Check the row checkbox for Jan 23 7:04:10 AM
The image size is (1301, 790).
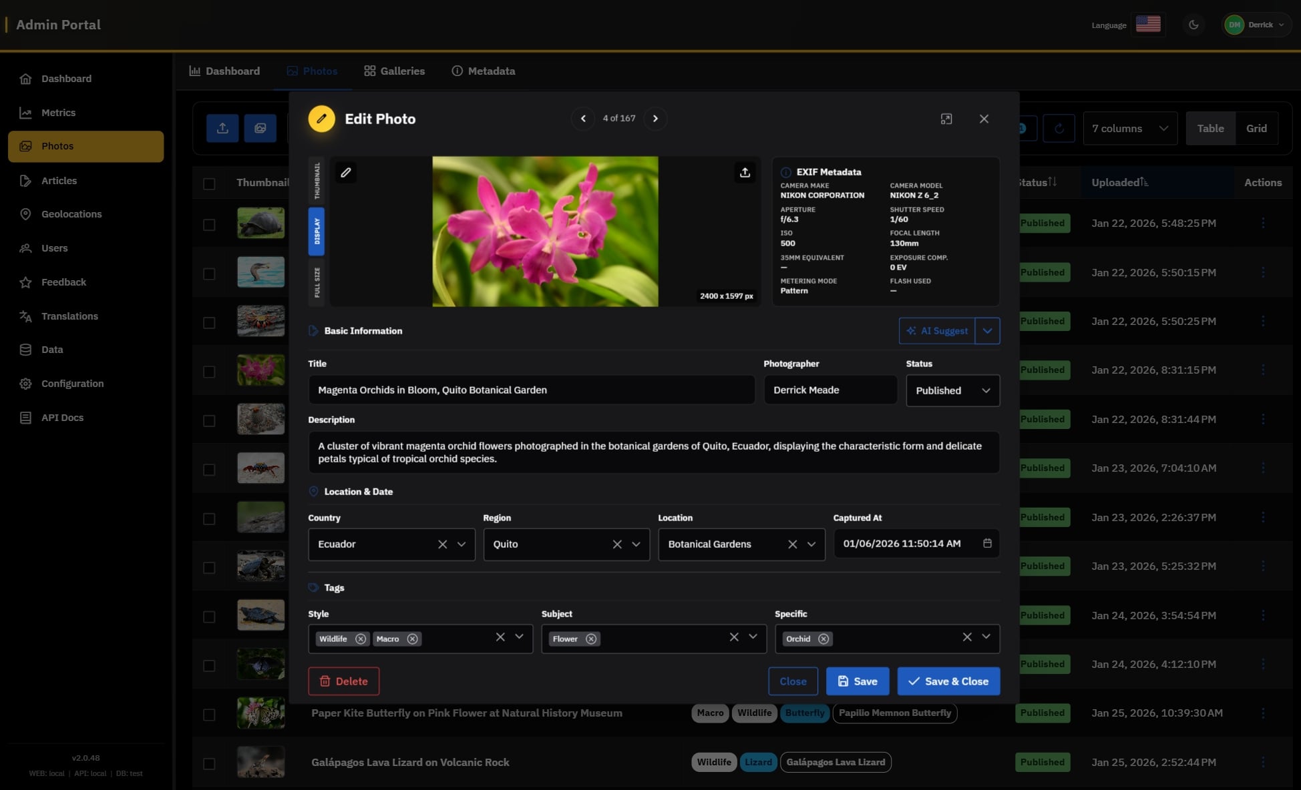[x=209, y=470]
